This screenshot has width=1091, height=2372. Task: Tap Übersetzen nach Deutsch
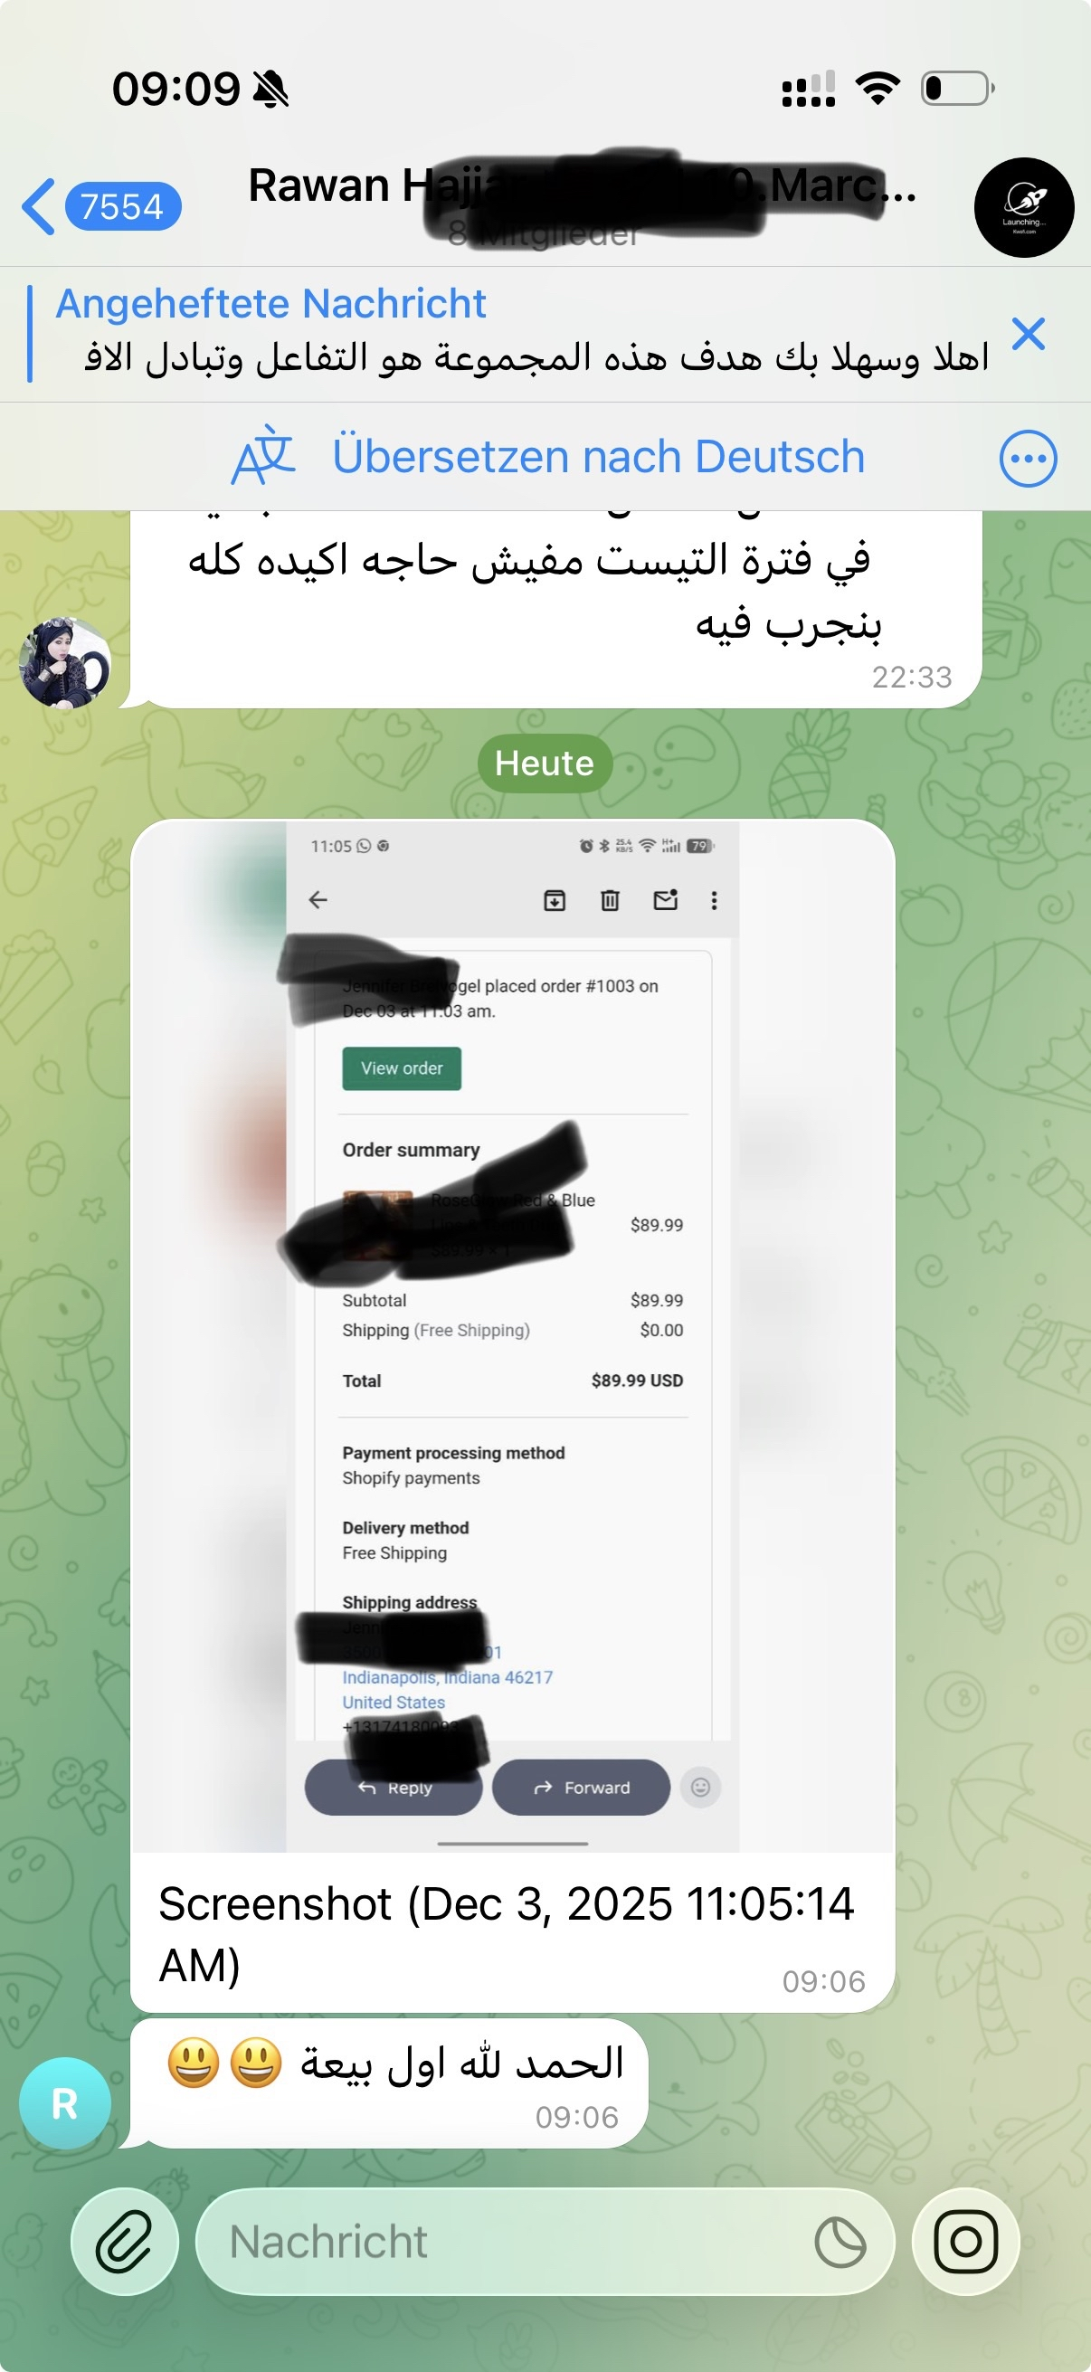tap(599, 457)
